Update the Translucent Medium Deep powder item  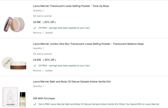(49, 71)
